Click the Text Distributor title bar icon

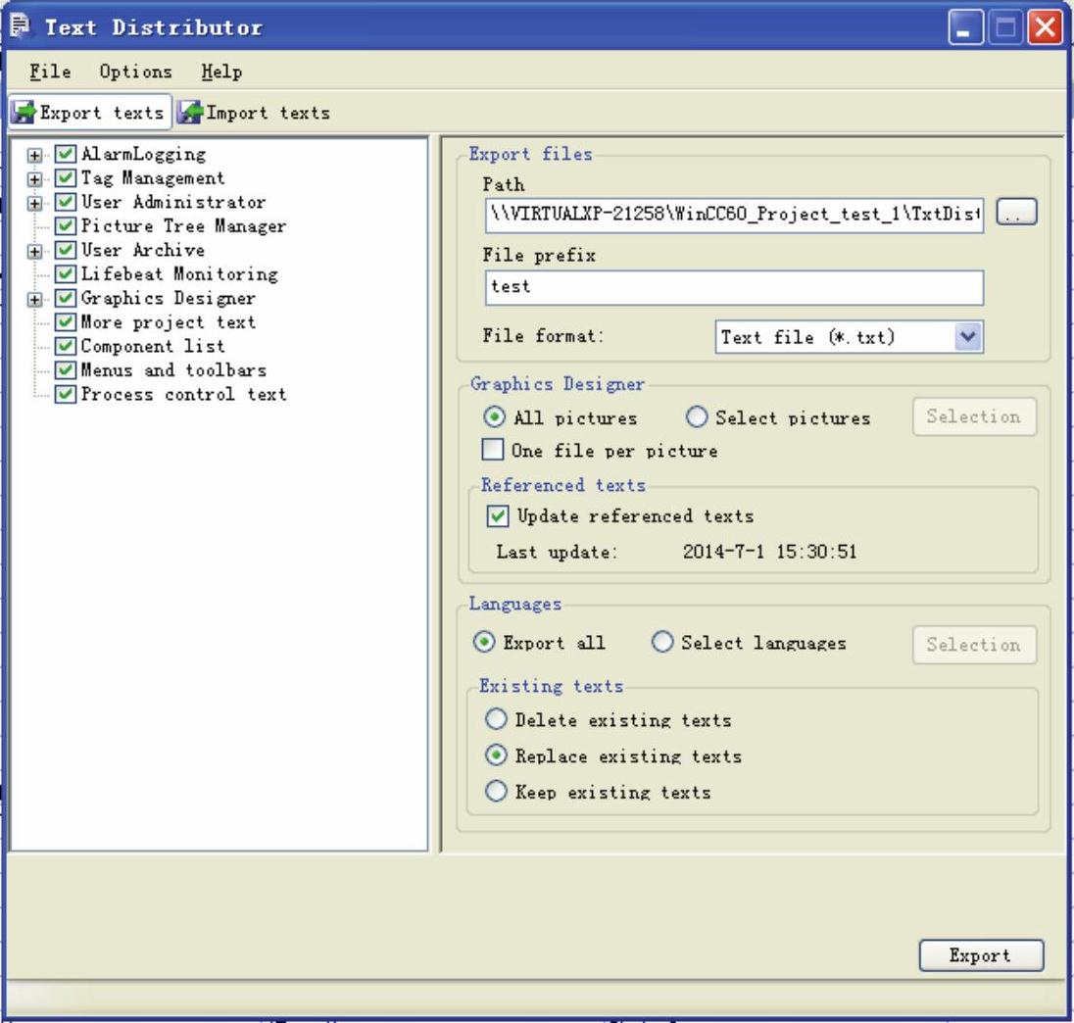click(x=21, y=26)
